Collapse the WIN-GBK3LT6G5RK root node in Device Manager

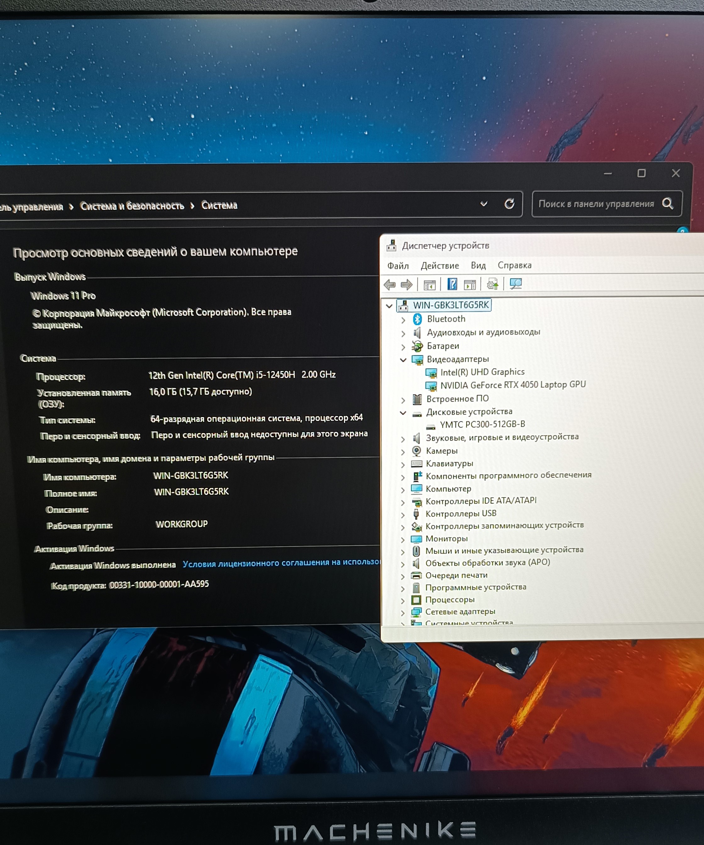point(389,306)
